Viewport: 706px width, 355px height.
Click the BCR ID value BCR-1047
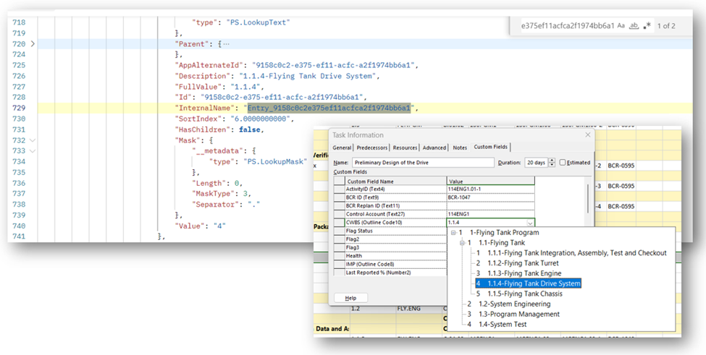pos(490,197)
